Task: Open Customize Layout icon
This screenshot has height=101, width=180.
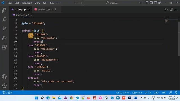Action: tap(160, 3)
